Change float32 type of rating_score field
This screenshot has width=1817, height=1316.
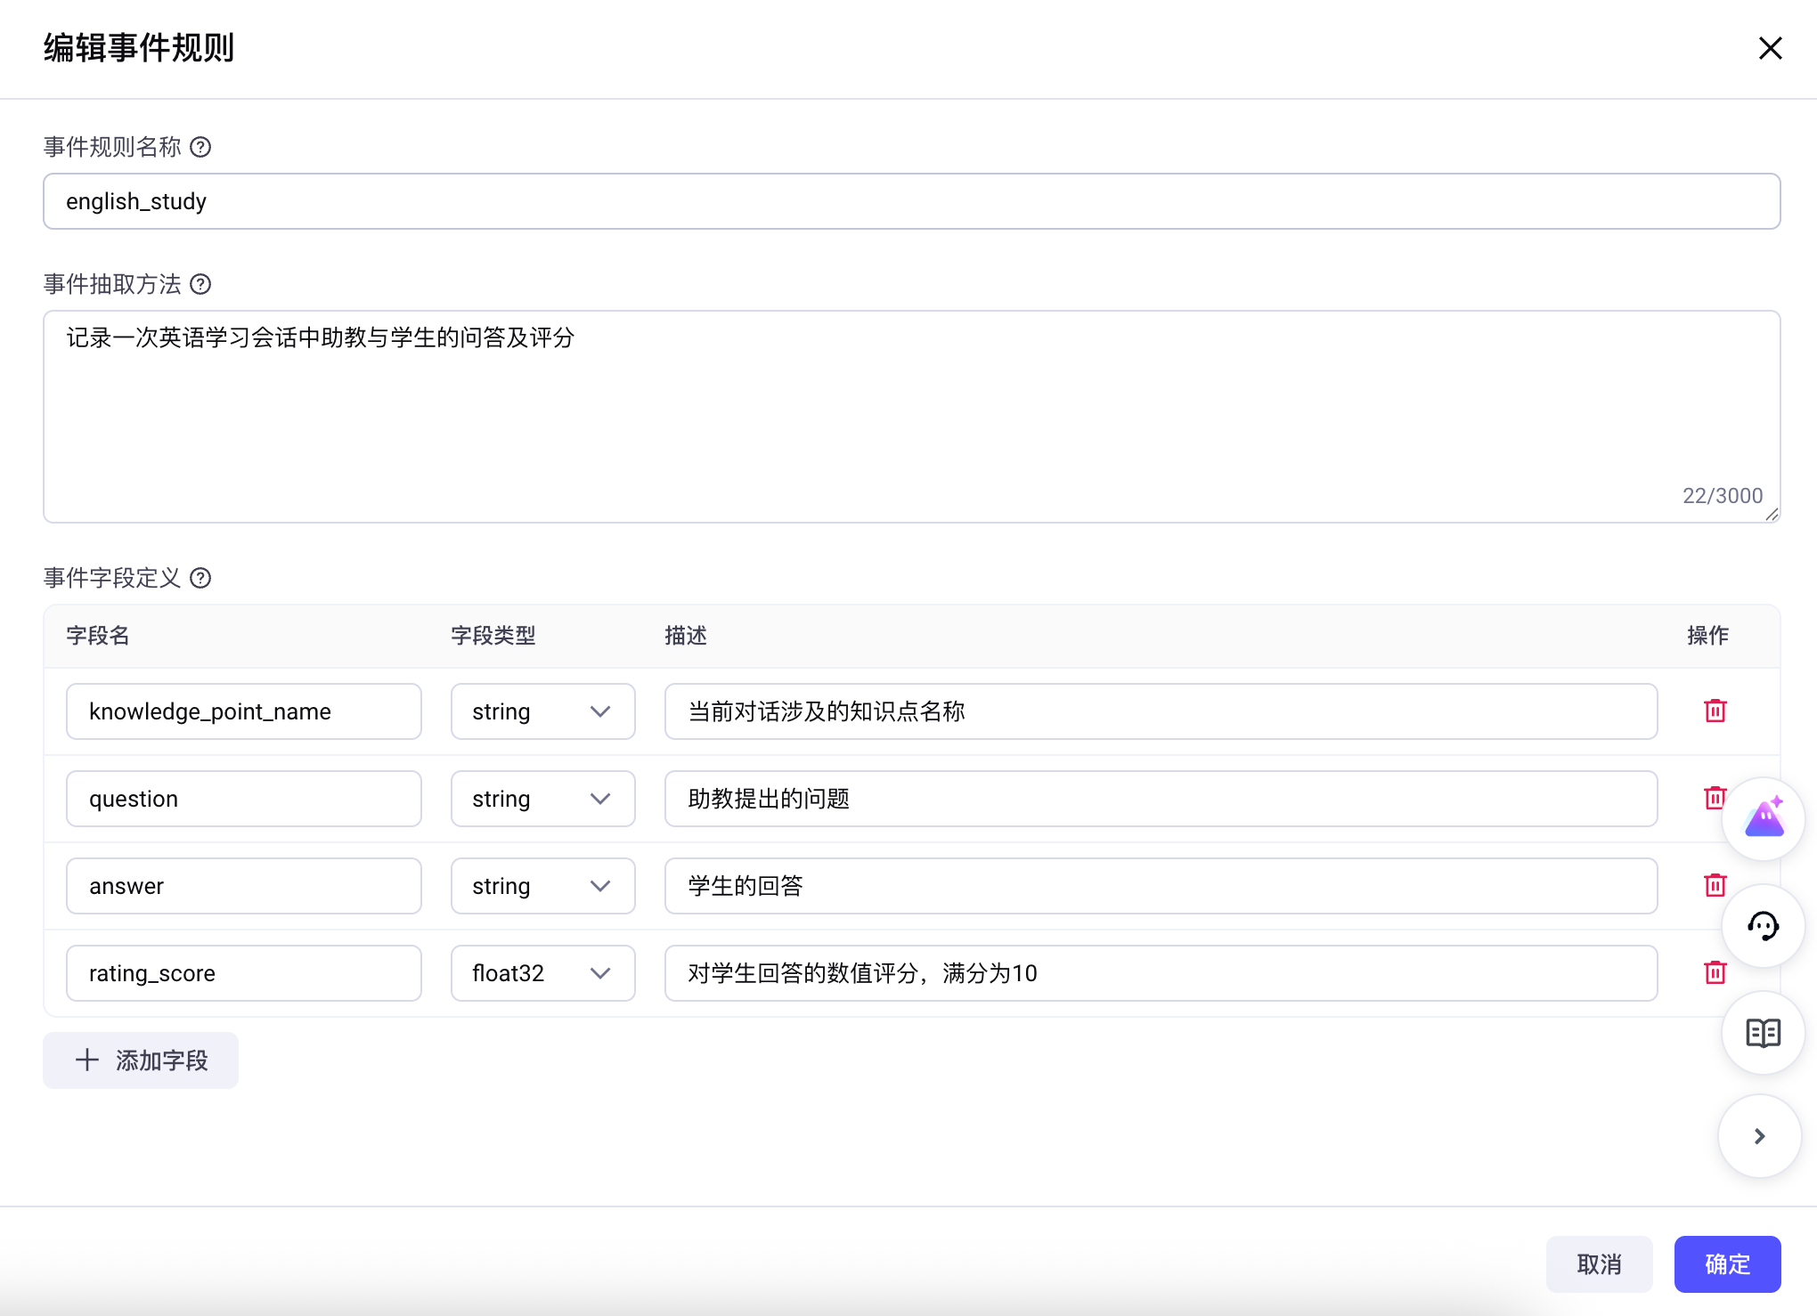click(542, 973)
